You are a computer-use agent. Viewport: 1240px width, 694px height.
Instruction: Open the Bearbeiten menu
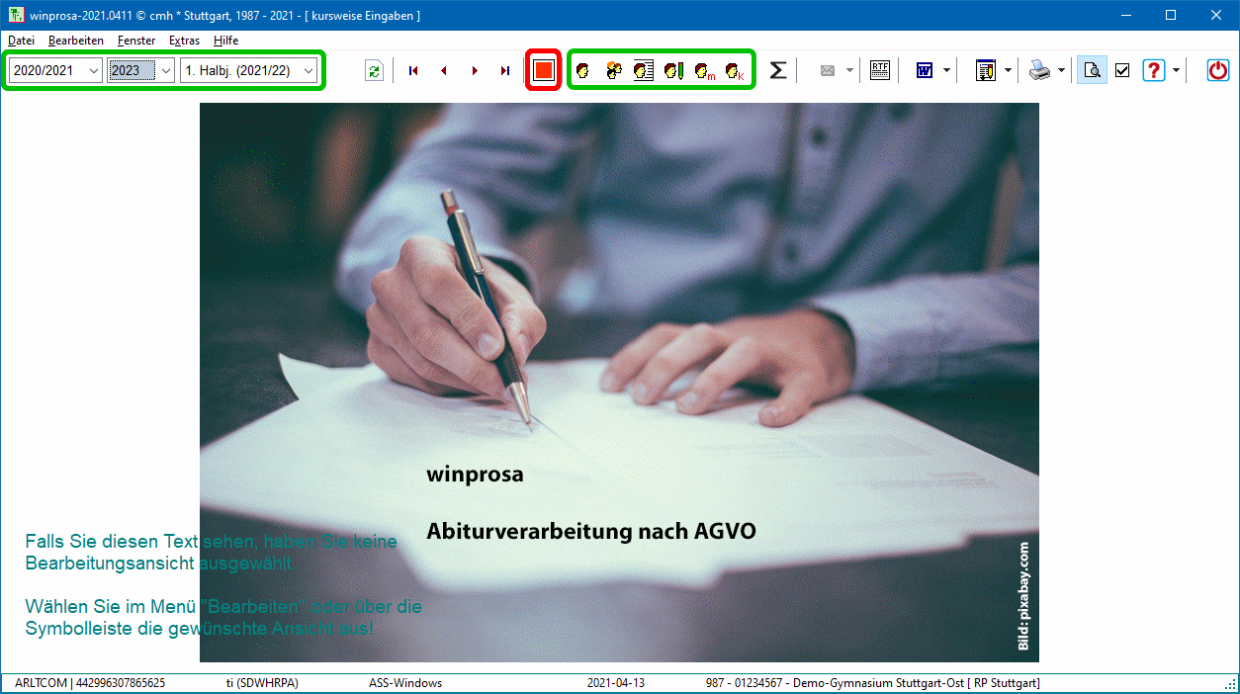(76, 41)
